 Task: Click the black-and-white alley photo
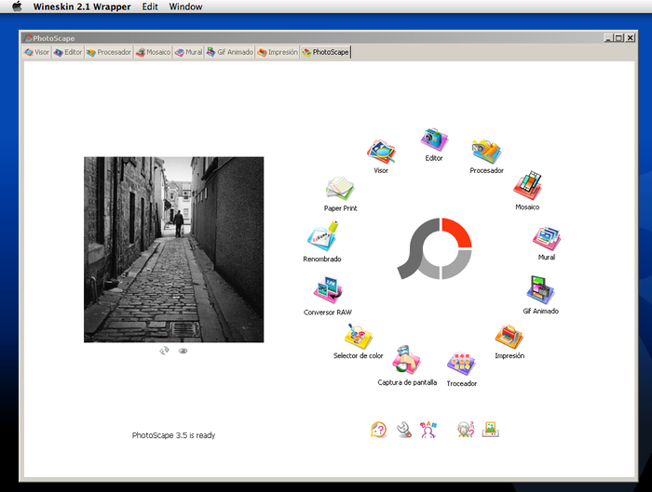(x=174, y=250)
